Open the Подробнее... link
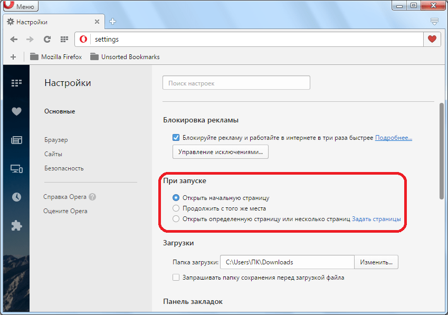The height and width of the screenshot is (315, 448). (x=394, y=138)
